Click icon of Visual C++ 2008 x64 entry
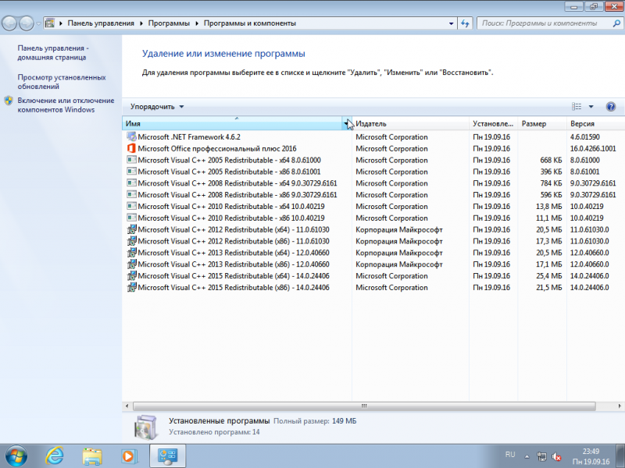This screenshot has height=468, width=625. tap(131, 183)
